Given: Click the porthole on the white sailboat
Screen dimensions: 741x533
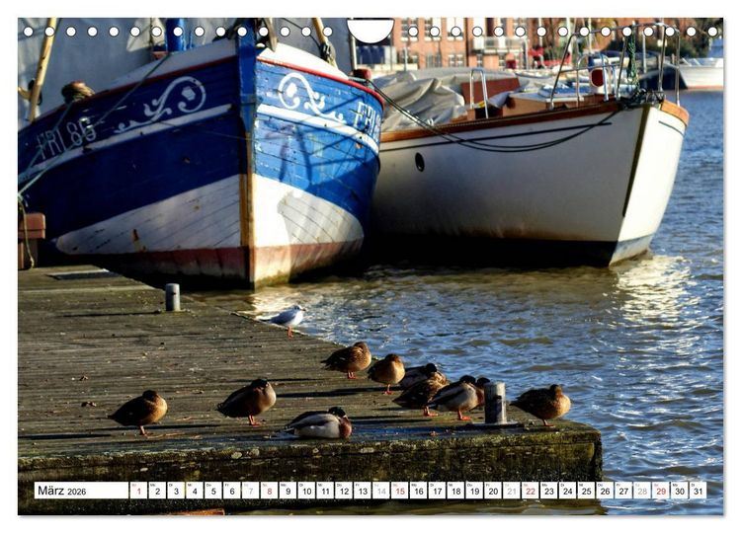Looking at the screenshot, I should 419,162.
